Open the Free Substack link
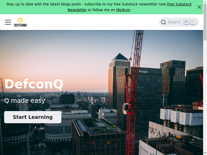 [179, 4]
